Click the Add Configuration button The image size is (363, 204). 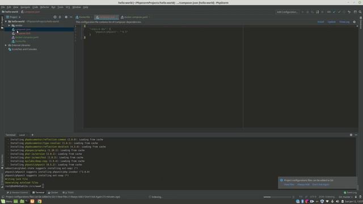[x=288, y=12]
